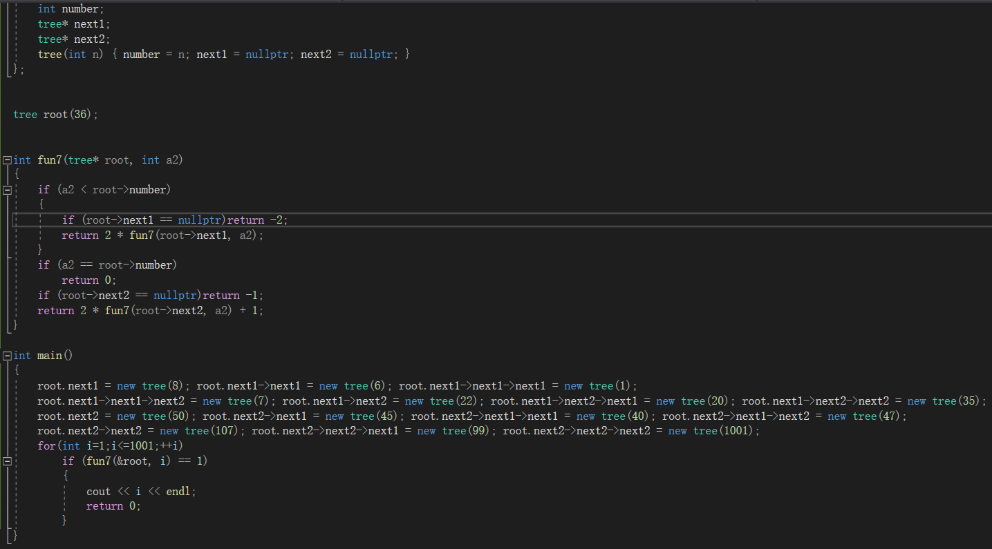Click the 'for(int i=1;i<=1001;++i)' loop header

110,446
